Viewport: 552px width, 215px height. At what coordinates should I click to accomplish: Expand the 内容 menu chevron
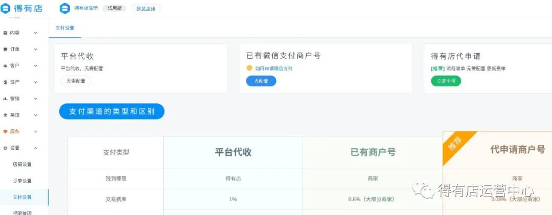tap(36, 33)
